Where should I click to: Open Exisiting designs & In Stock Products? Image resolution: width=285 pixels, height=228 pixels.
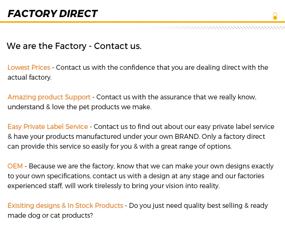(x=65, y=206)
